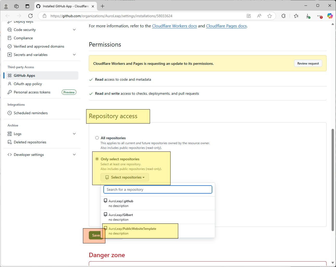Open OAuth app policy in sidebar
Viewport: 336px width, 267px height.
click(28, 84)
